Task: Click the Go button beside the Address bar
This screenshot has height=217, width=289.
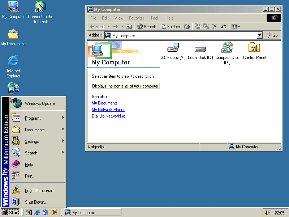Action: click(x=272, y=35)
